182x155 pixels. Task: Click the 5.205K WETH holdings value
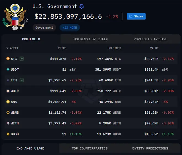click(x=110, y=123)
